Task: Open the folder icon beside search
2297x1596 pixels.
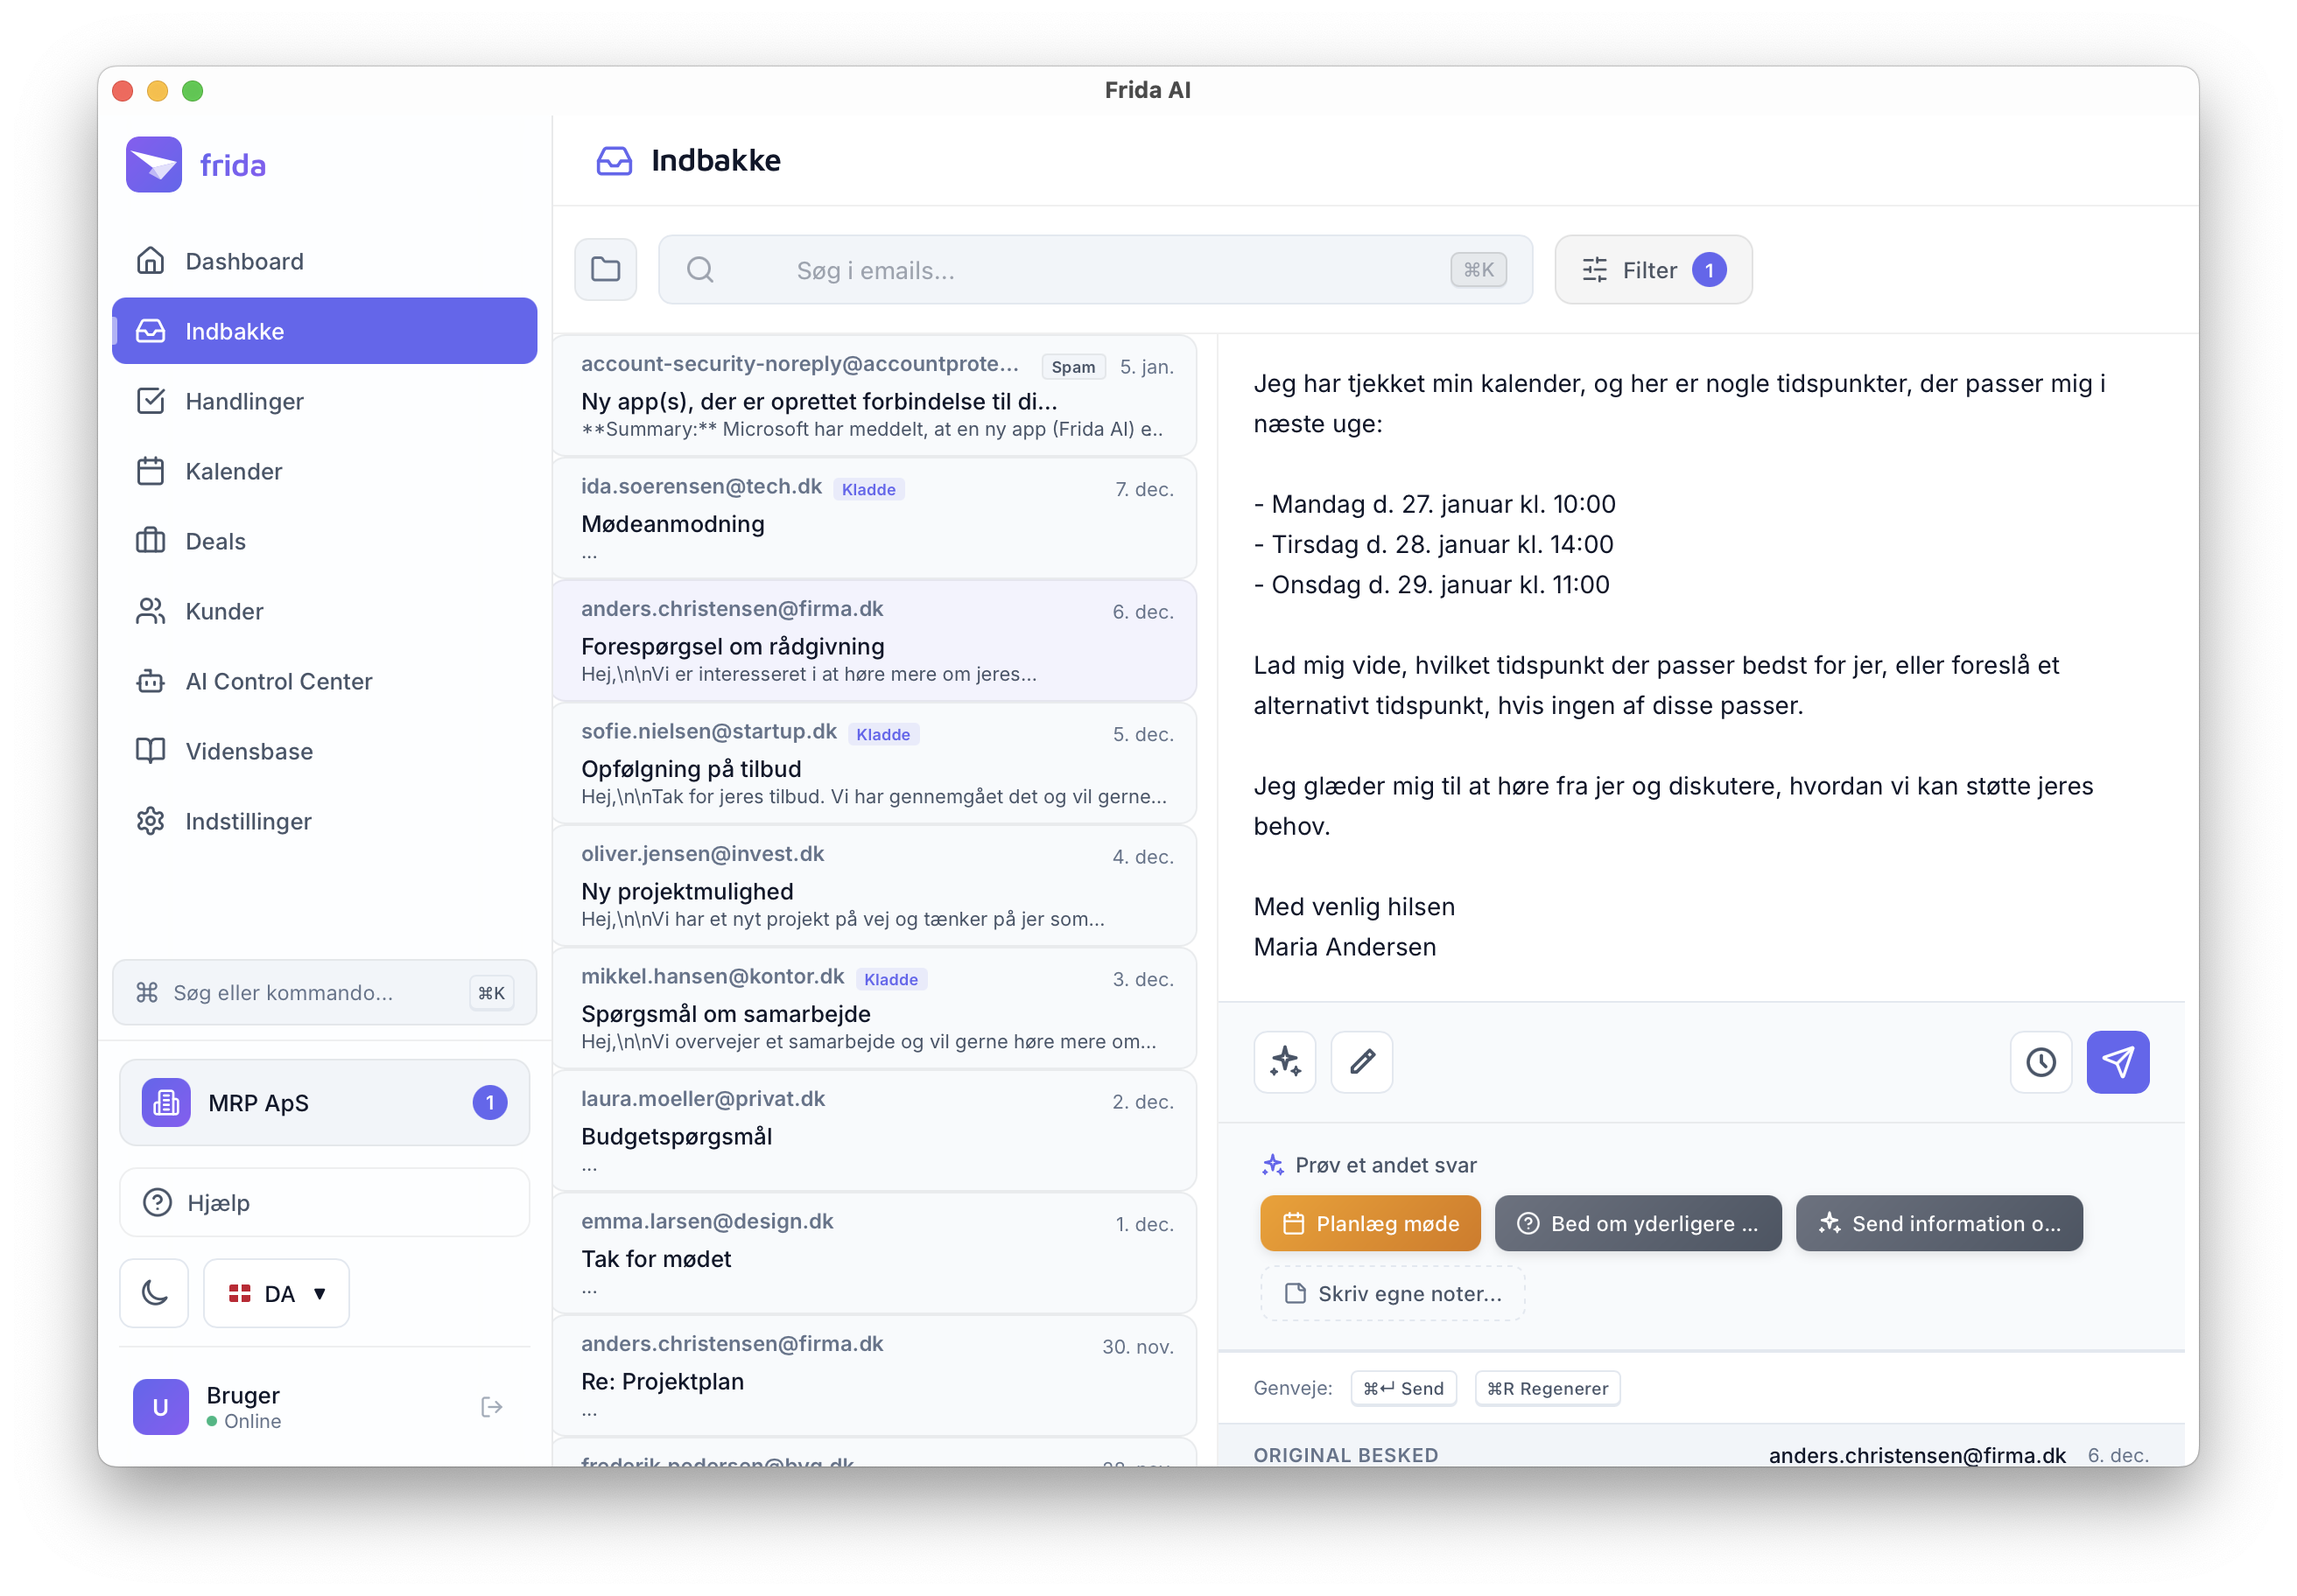Action: (605, 269)
